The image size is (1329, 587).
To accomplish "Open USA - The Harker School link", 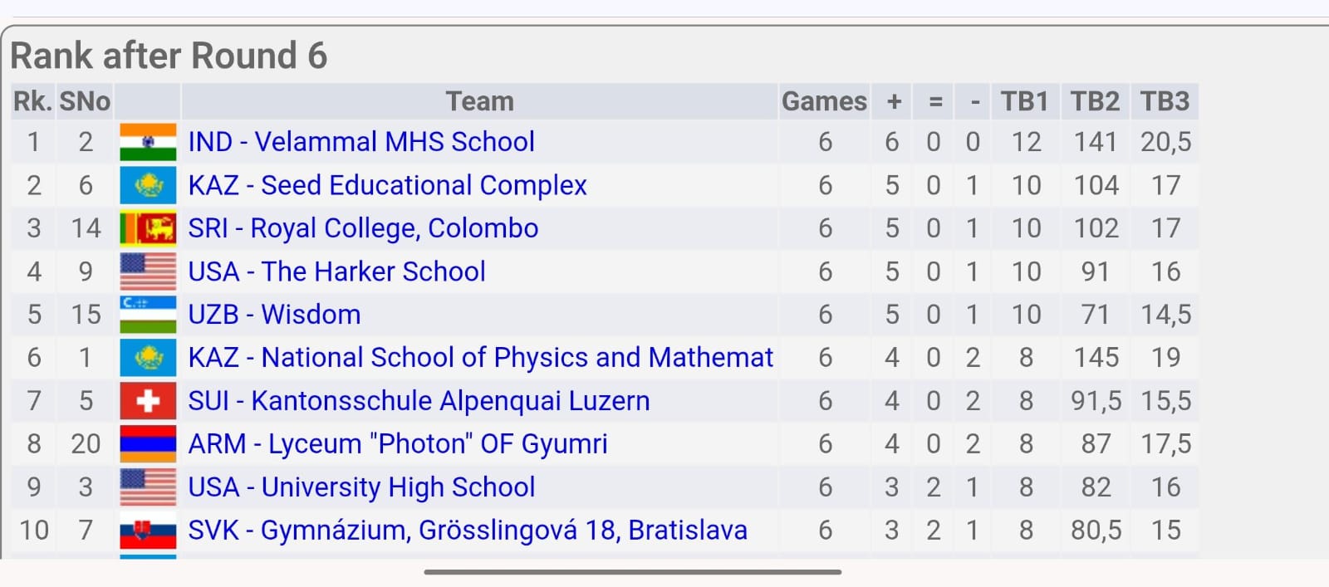I will click(336, 271).
